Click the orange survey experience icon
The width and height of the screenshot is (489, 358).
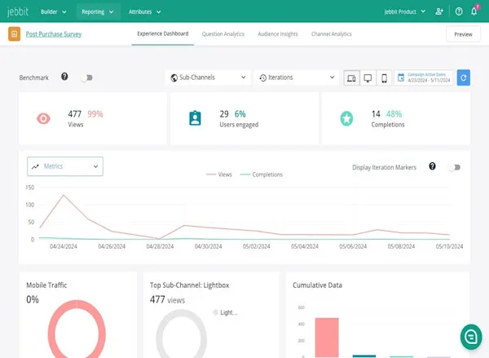[15, 34]
